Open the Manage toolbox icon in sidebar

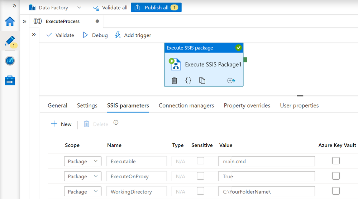pyautogui.click(x=10, y=80)
